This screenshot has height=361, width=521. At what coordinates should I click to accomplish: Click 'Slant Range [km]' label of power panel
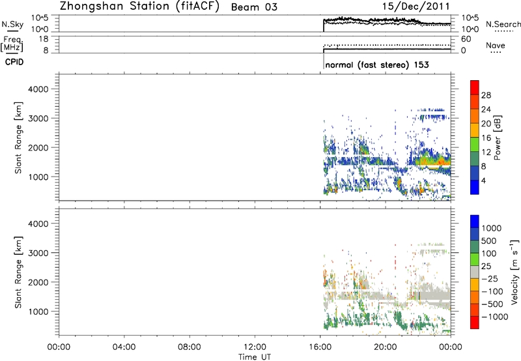tap(19, 137)
